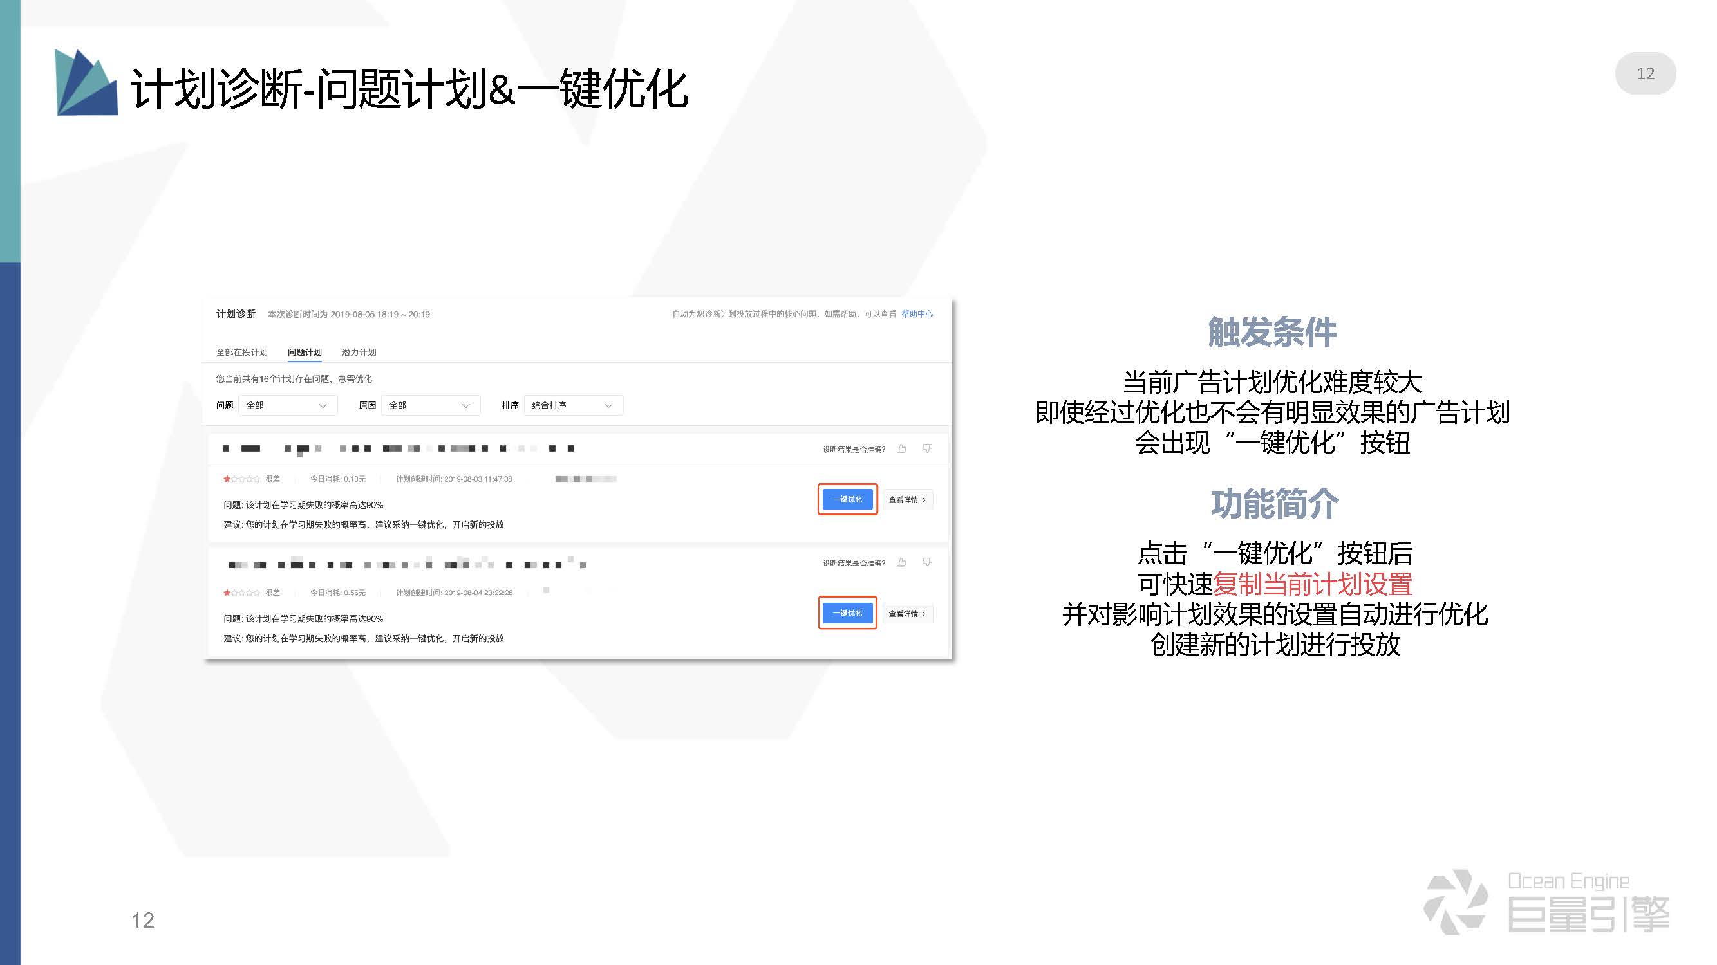Image resolution: width=1717 pixels, height=965 pixels.
Task: Click star rating of second plan
Action: [241, 593]
